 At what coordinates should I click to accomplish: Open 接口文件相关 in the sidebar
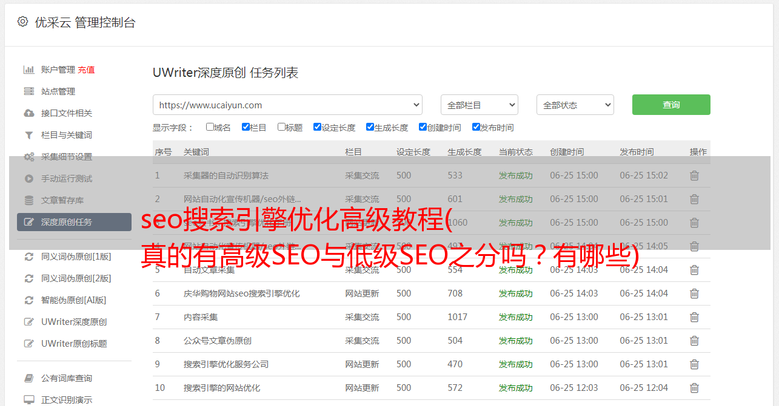tap(67, 113)
